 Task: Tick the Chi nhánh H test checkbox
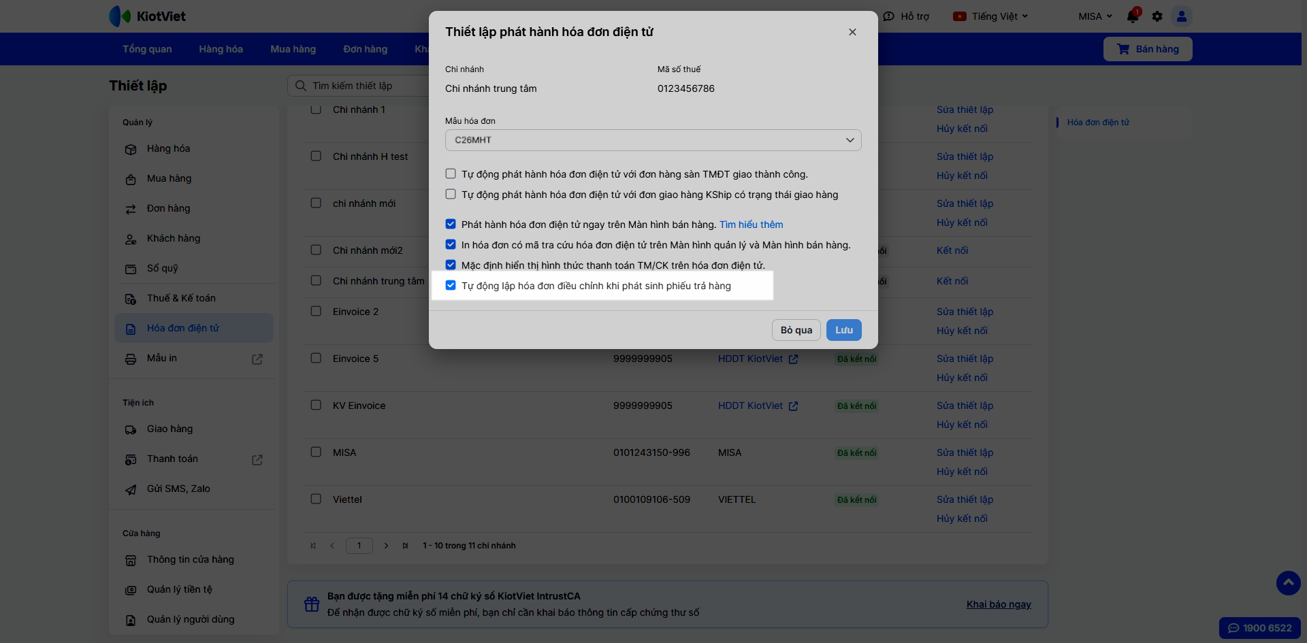click(316, 156)
